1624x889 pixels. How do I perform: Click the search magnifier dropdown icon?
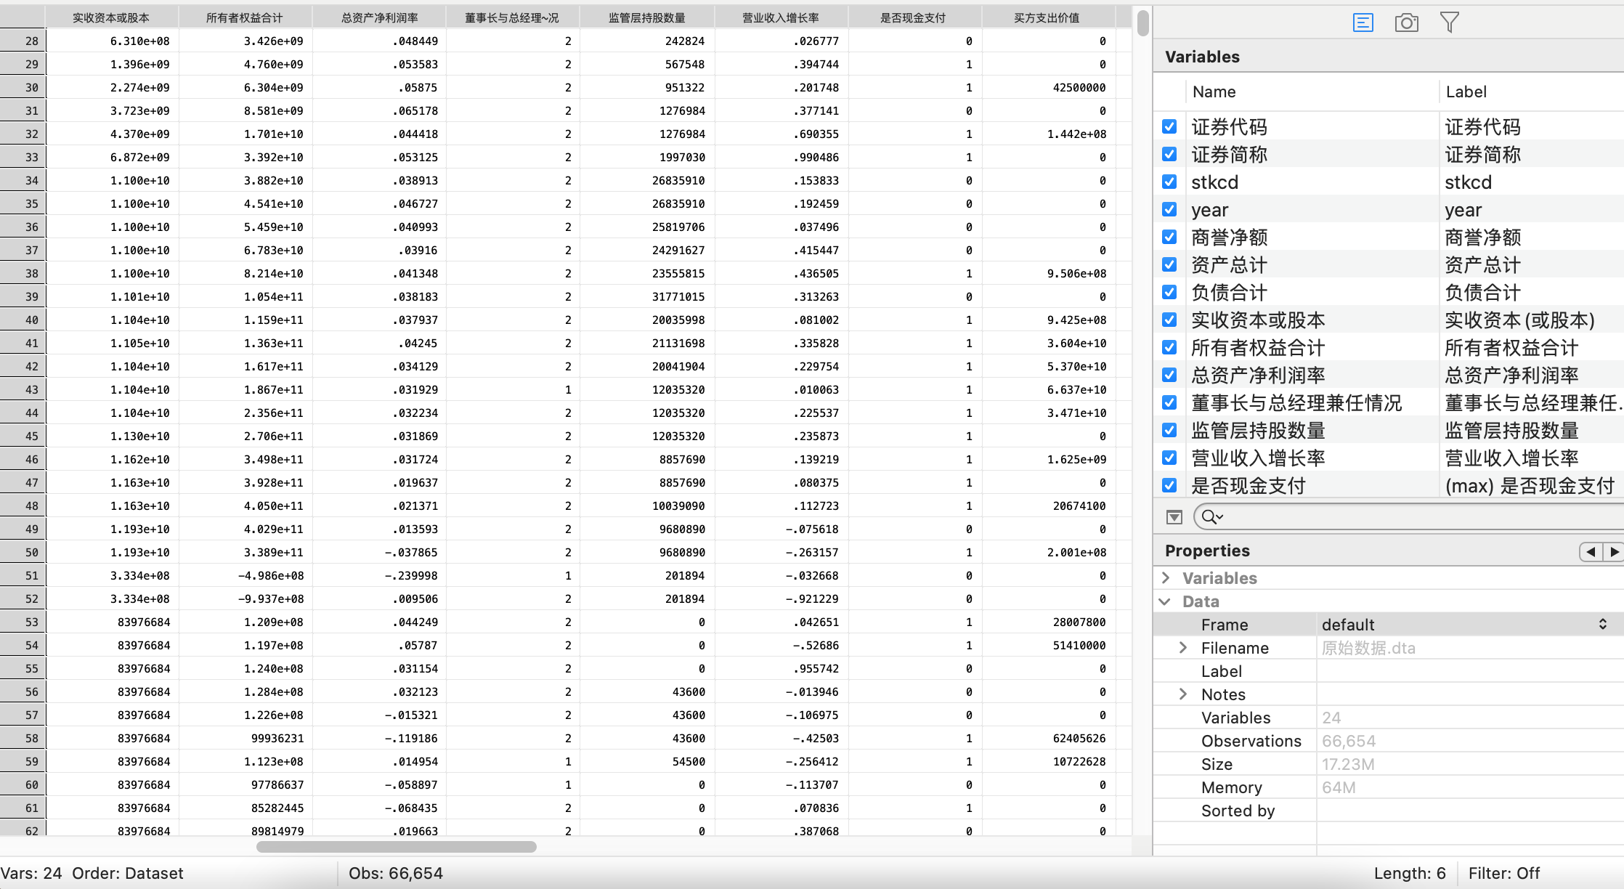[1212, 517]
